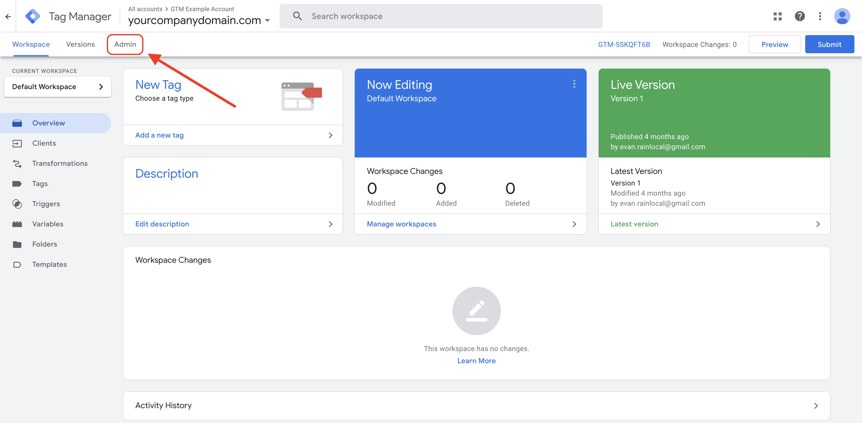Image resolution: width=862 pixels, height=423 pixels.
Task: Click the Tag Manager logo icon
Action: [33, 16]
